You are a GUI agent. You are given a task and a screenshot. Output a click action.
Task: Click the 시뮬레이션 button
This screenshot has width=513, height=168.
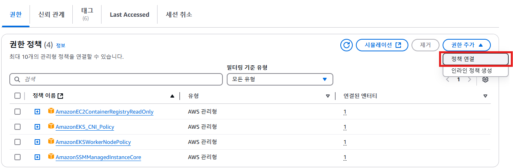[382, 45]
